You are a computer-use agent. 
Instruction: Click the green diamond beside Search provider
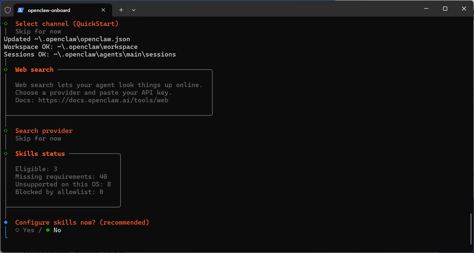[6, 131]
